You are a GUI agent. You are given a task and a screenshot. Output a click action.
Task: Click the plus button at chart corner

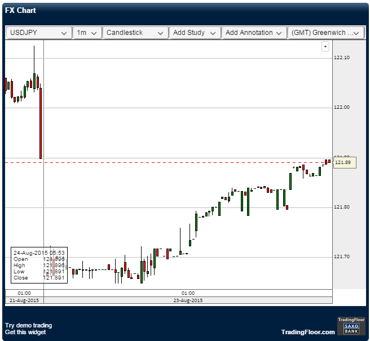[325, 47]
